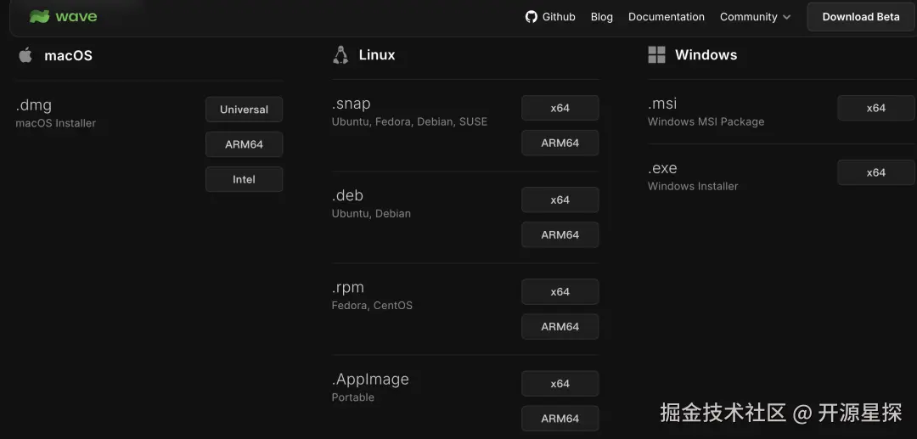The image size is (917, 439).
Task: Download the ARM64 .snap package
Action: (x=560, y=143)
